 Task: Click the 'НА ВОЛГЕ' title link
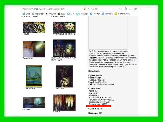30,89
